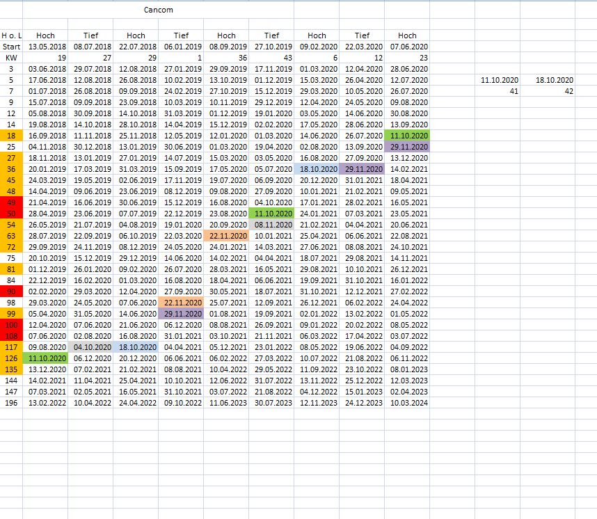597x519 pixels.
Task: Click purple 29.11.2020 in row 36
Action: point(362,169)
